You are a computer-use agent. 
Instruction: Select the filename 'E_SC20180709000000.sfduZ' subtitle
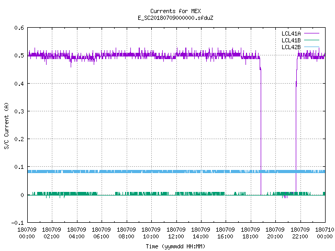(x=175, y=18)
